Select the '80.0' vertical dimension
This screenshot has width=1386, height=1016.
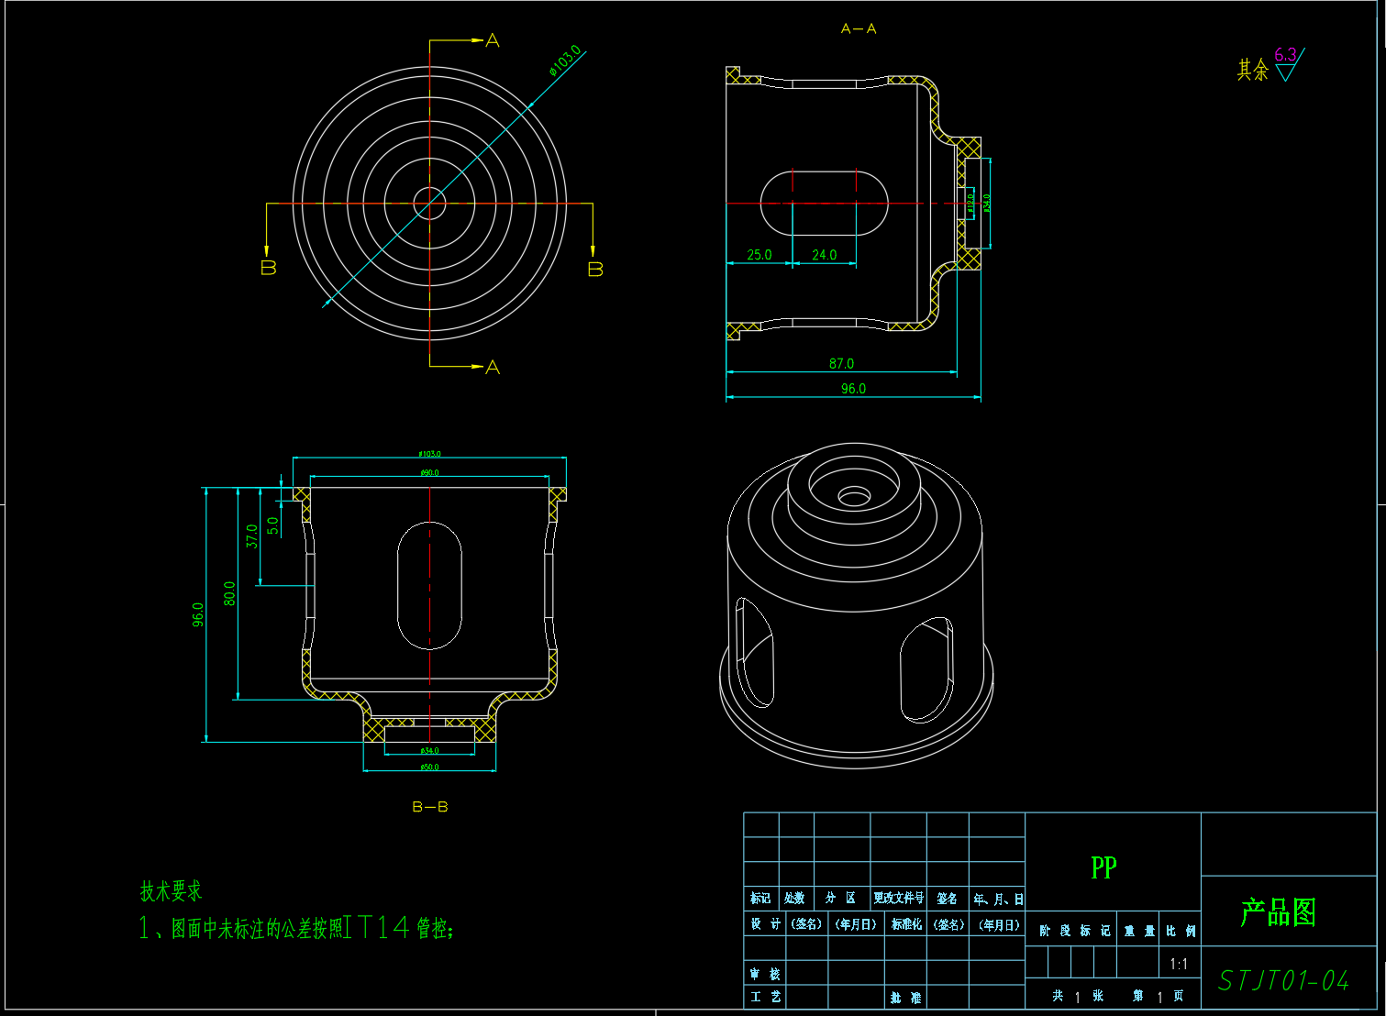[229, 593]
